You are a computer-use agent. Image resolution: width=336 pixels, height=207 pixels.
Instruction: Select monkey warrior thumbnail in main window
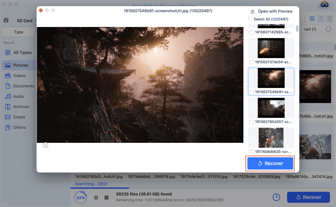tap(315, 147)
